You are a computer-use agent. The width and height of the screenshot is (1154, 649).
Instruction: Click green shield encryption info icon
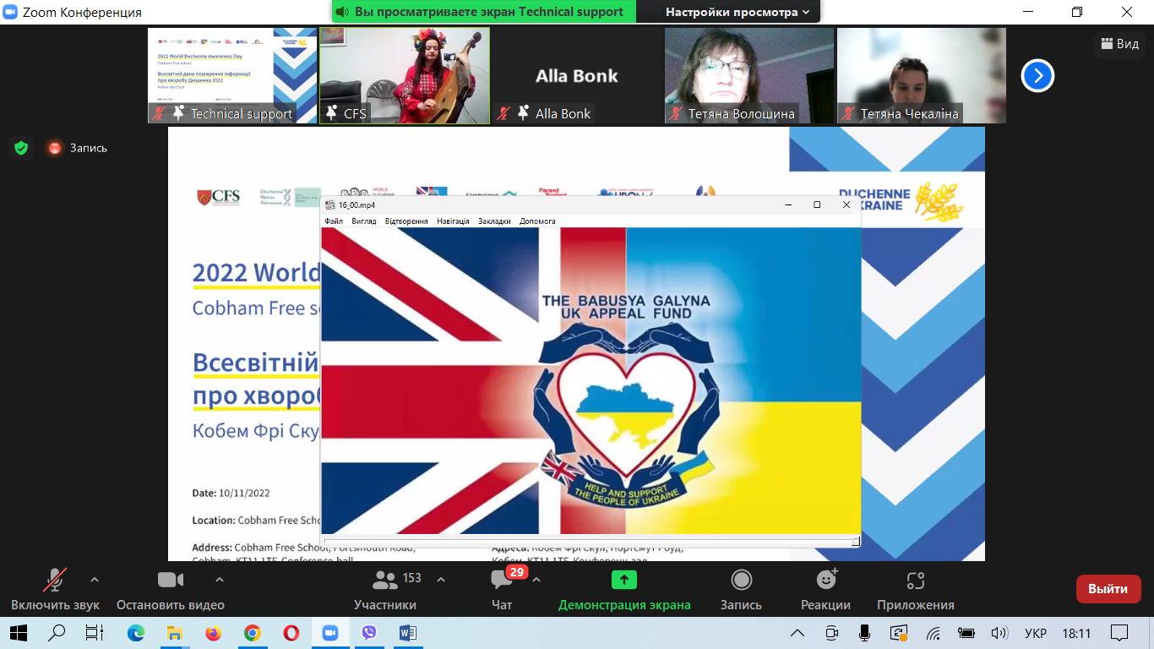(x=21, y=148)
